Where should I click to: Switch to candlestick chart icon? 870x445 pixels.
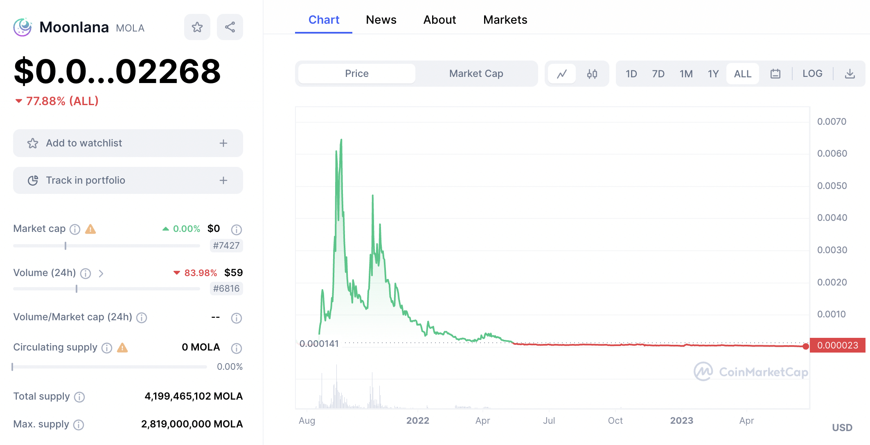coord(592,74)
